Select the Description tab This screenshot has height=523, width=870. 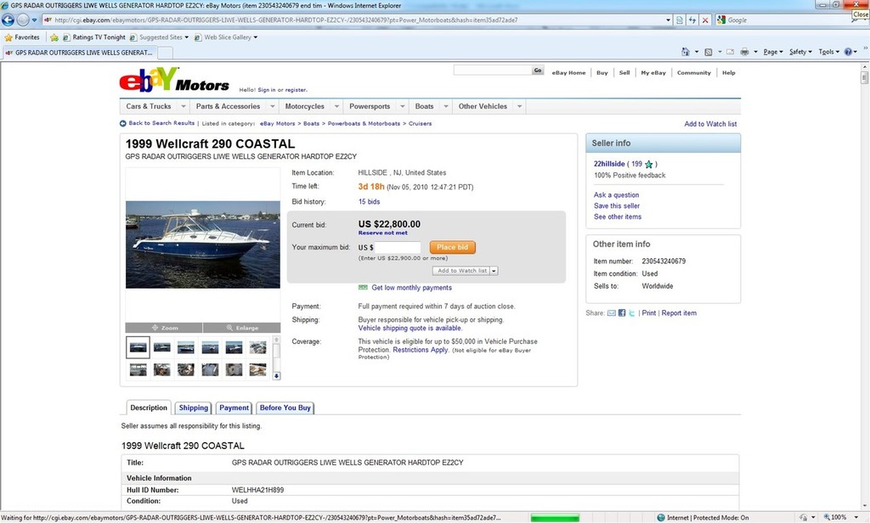click(149, 408)
